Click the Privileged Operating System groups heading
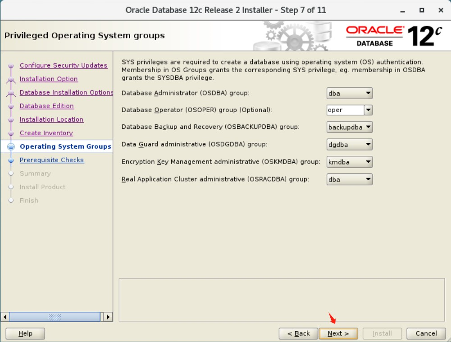451x342 pixels. pos(85,36)
